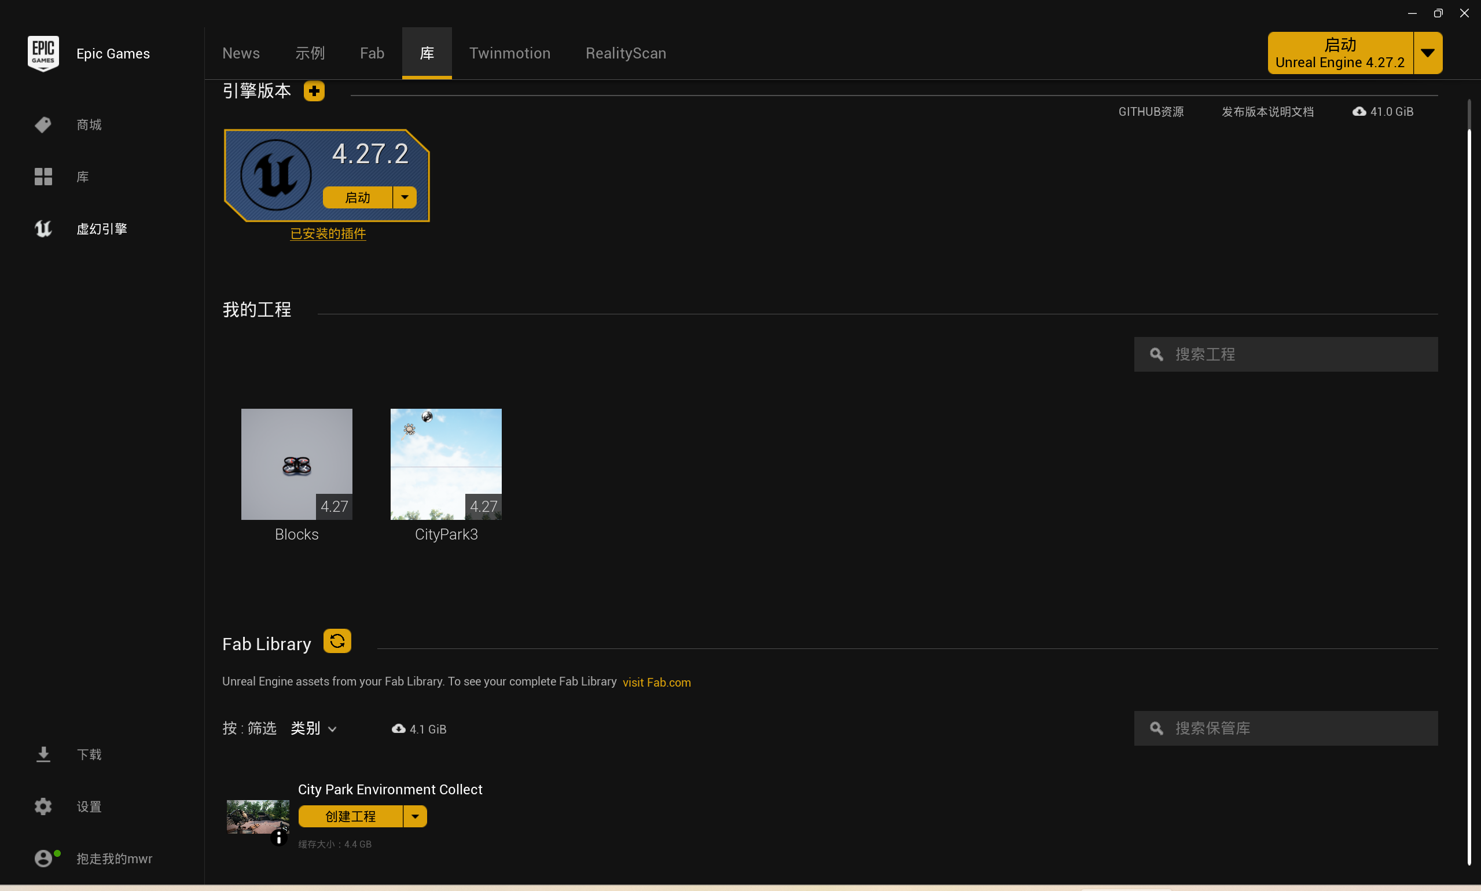Expand 创建工程 dropdown arrow for City Park
Viewport: 1481px width, 891px height.
(x=416, y=816)
